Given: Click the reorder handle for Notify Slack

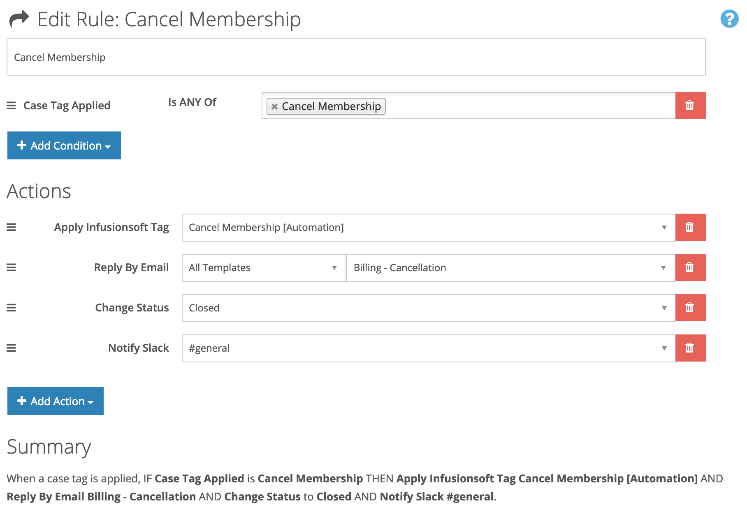Looking at the screenshot, I should click(11, 348).
